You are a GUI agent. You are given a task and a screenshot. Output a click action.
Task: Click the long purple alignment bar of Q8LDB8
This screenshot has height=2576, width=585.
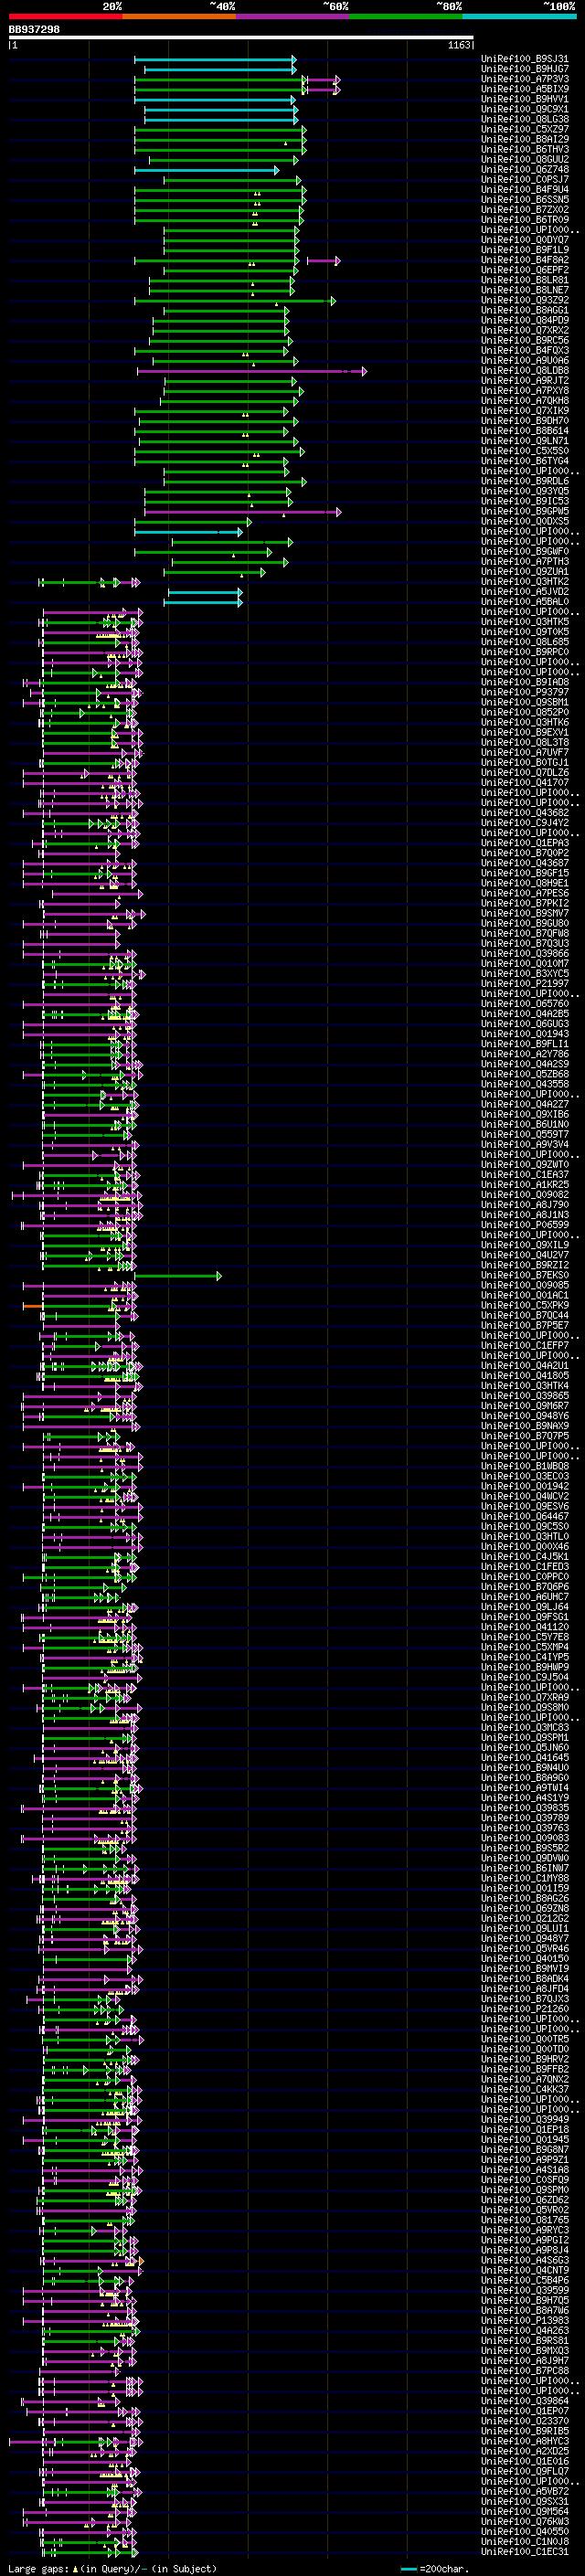tap(251, 371)
